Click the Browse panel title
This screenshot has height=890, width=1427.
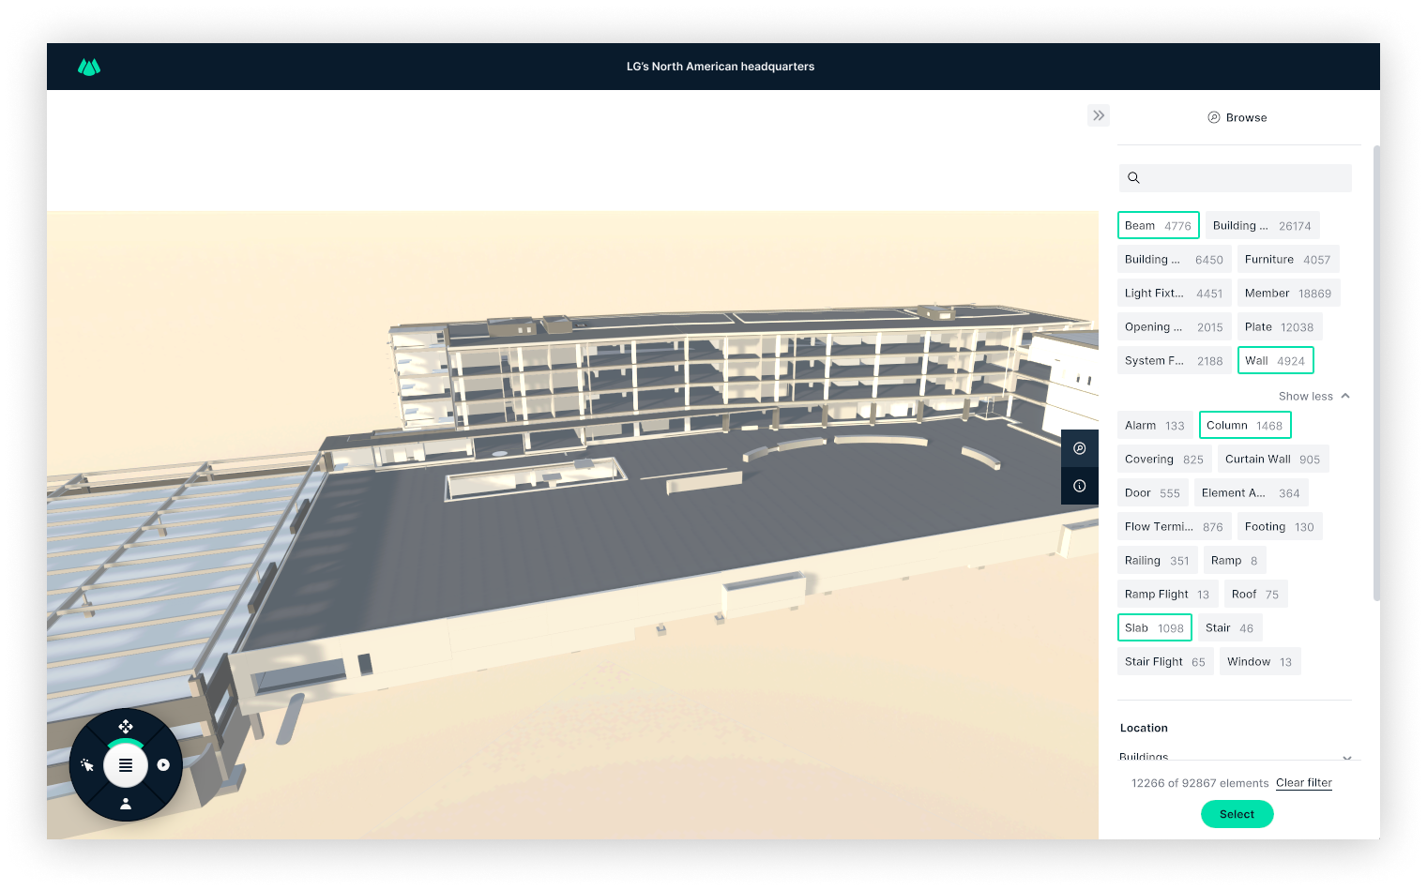(1246, 117)
